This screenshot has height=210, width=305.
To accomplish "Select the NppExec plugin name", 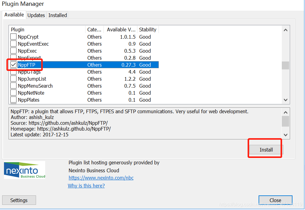I will pyautogui.click(x=27, y=51).
